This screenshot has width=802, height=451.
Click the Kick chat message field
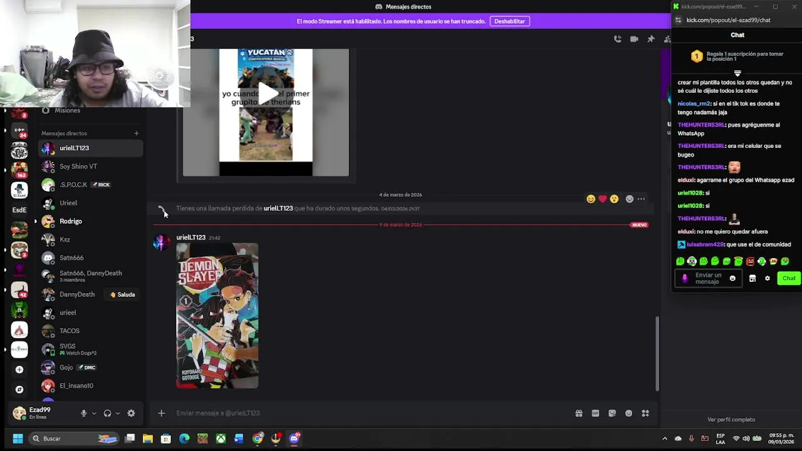tap(708, 279)
